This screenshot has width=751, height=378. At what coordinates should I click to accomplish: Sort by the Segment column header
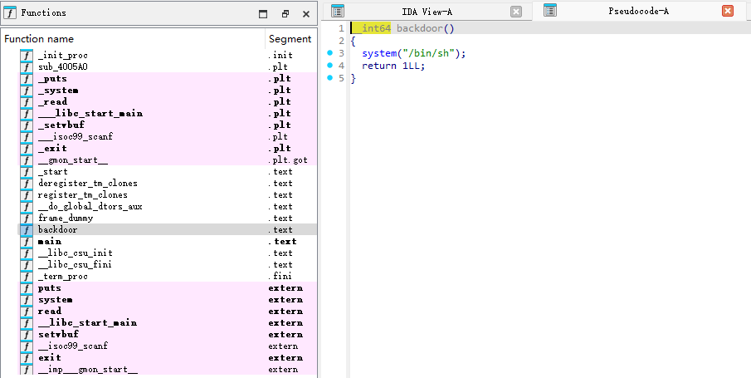(290, 39)
